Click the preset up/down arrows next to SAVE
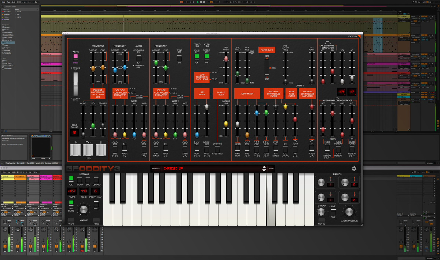The height and width of the screenshot is (260, 440). point(264,169)
